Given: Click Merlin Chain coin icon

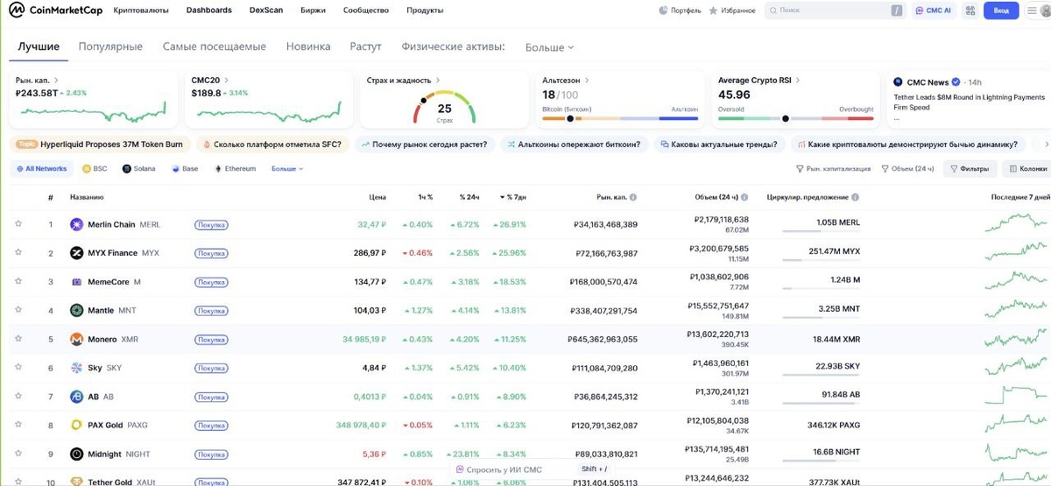Looking at the screenshot, I should [76, 224].
